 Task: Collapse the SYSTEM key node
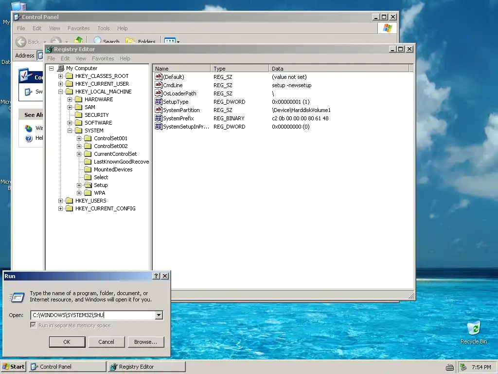[70, 131]
